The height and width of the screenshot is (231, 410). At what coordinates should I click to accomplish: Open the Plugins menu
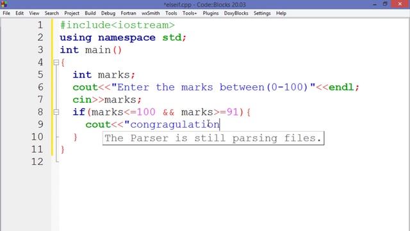(x=211, y=13)
